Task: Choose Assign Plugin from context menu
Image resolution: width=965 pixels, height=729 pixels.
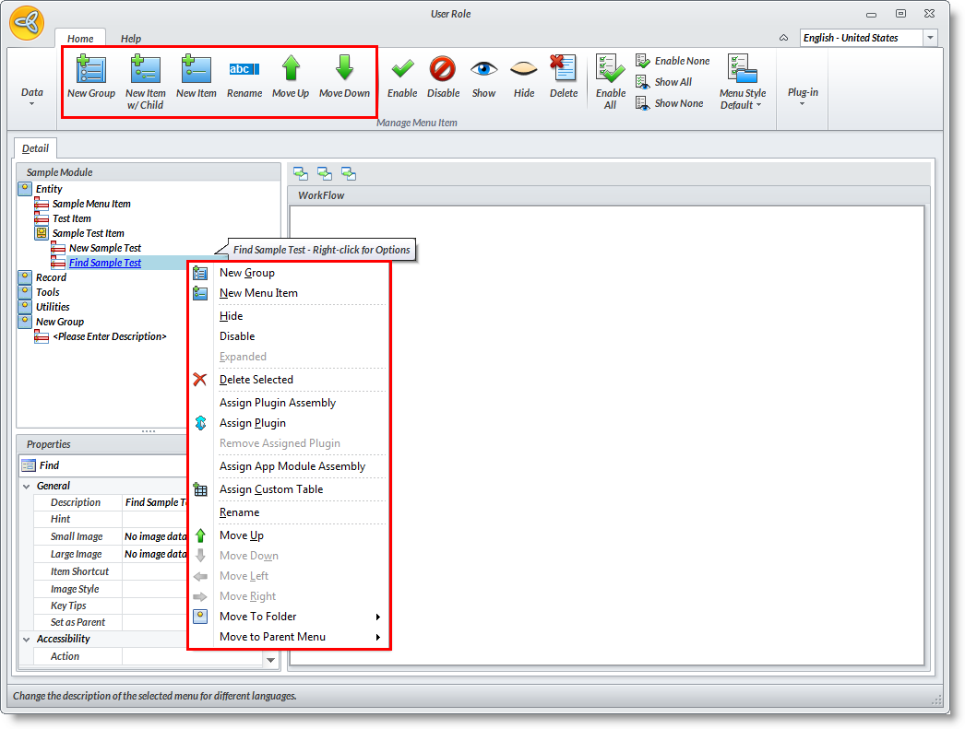Action: click(x=253, y=423)
